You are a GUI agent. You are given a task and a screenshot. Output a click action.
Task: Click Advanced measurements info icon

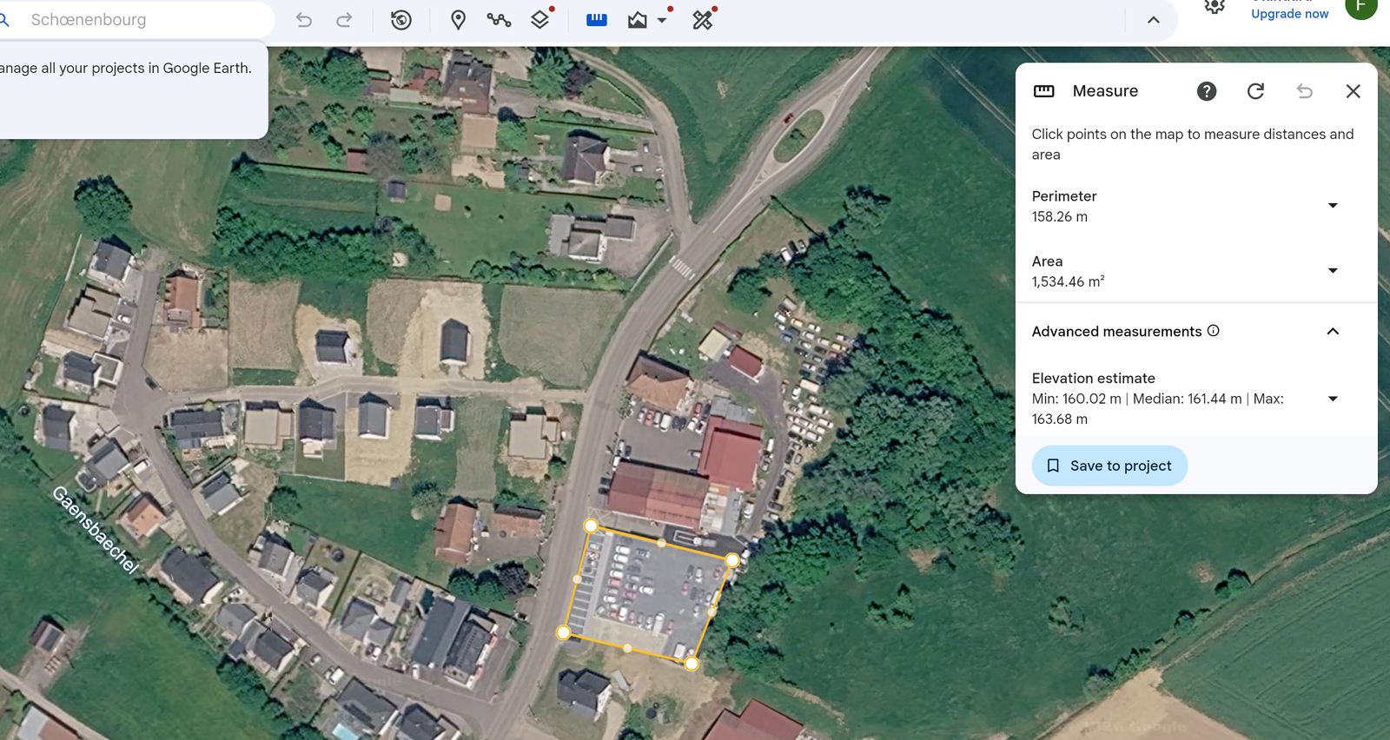tap(1214, 331)
